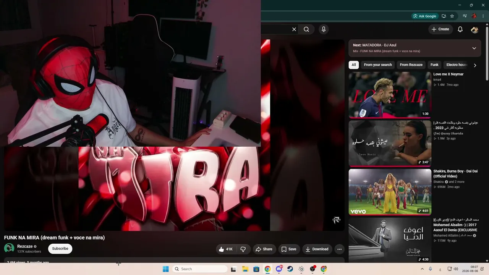Open network and volume quick settings

click(453, 269)
